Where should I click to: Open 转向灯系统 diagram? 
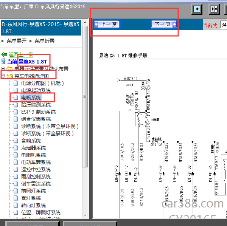click(x=33, y=205)
